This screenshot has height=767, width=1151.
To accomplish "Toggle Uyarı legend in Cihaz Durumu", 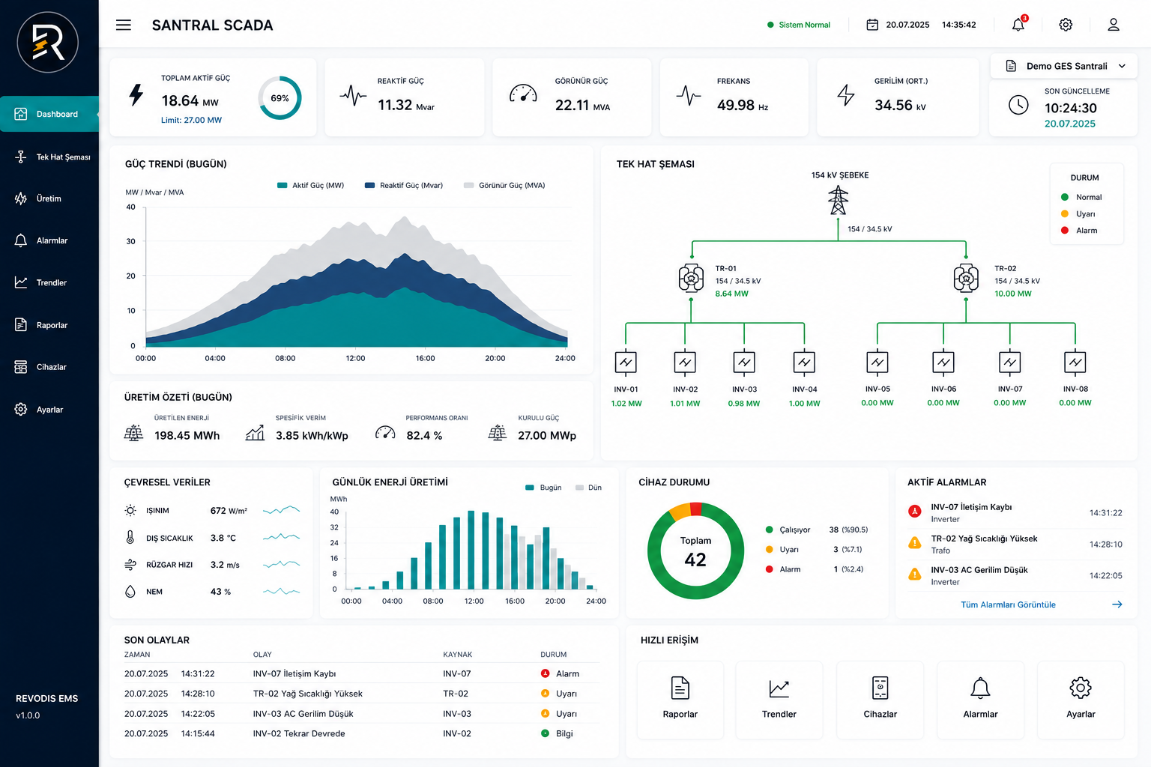I will [x=782, y=549].
